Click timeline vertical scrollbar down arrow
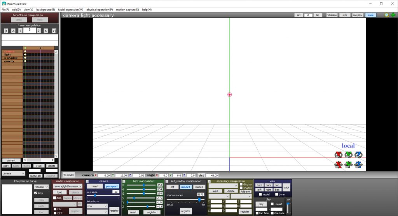This screenshot has height=216, width=398. pos(56,156)
